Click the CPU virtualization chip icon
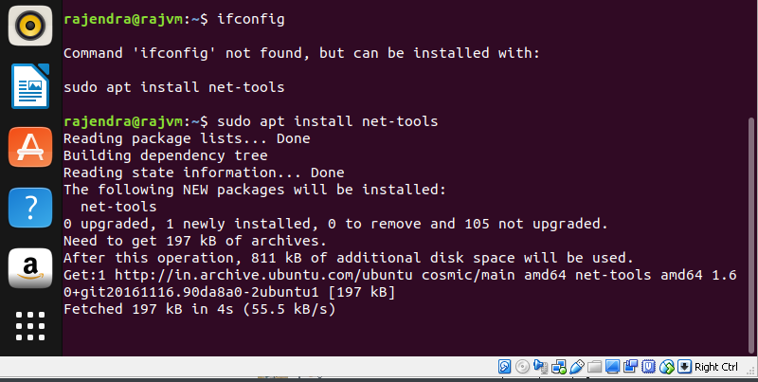758x382 pixels. click(648, 367)
